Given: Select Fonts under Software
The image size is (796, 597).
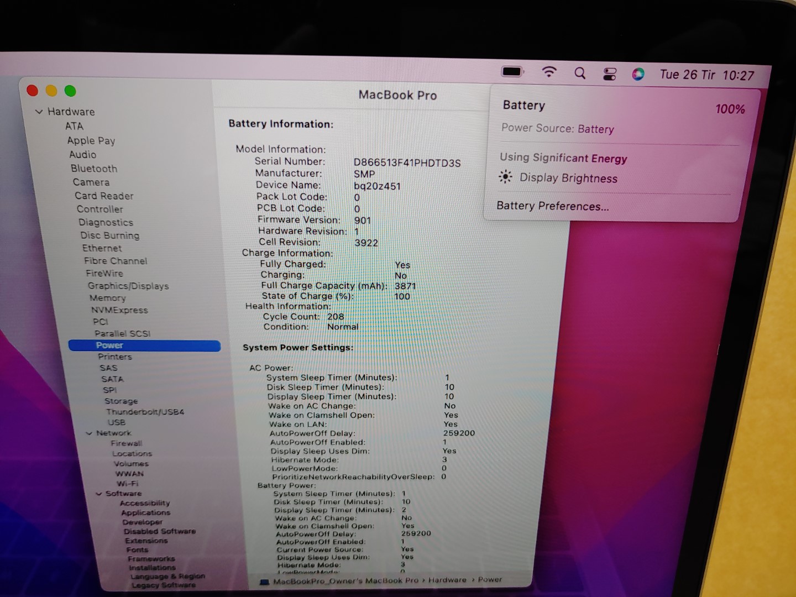Looking at the screenshot, I should pos(137,549).
